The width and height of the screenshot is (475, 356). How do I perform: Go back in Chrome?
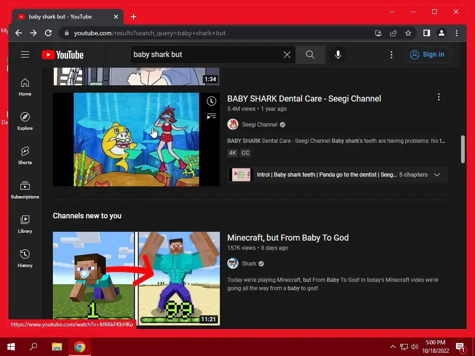tap(19, 33)
